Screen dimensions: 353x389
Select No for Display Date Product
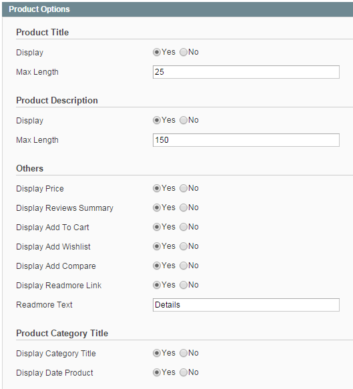pos(184,372)
